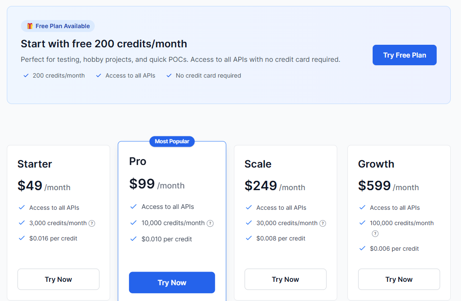Click checkmark beside $0.006 per credit

(362, 249)
